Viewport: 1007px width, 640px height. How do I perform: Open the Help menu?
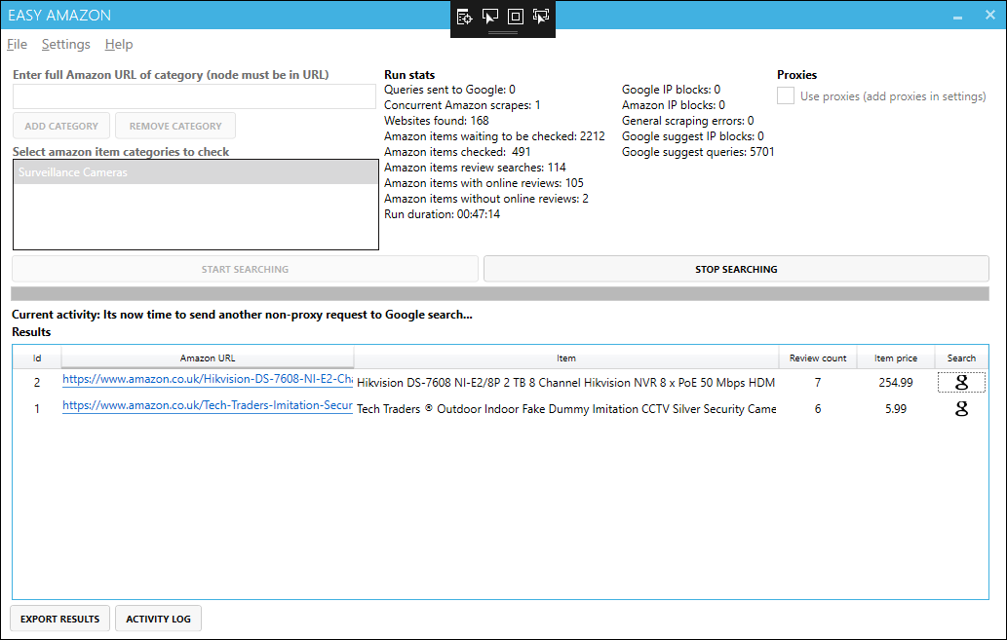coord(119,44)
